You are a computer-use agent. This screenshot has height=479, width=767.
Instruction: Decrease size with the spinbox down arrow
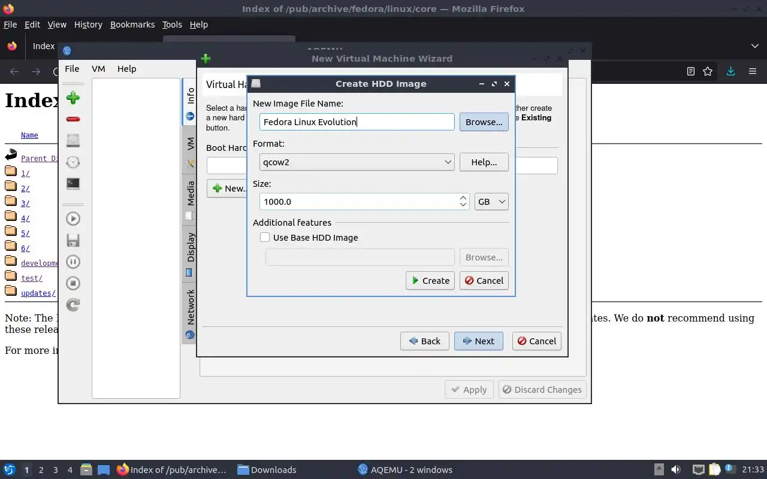[x=463, y=205]
